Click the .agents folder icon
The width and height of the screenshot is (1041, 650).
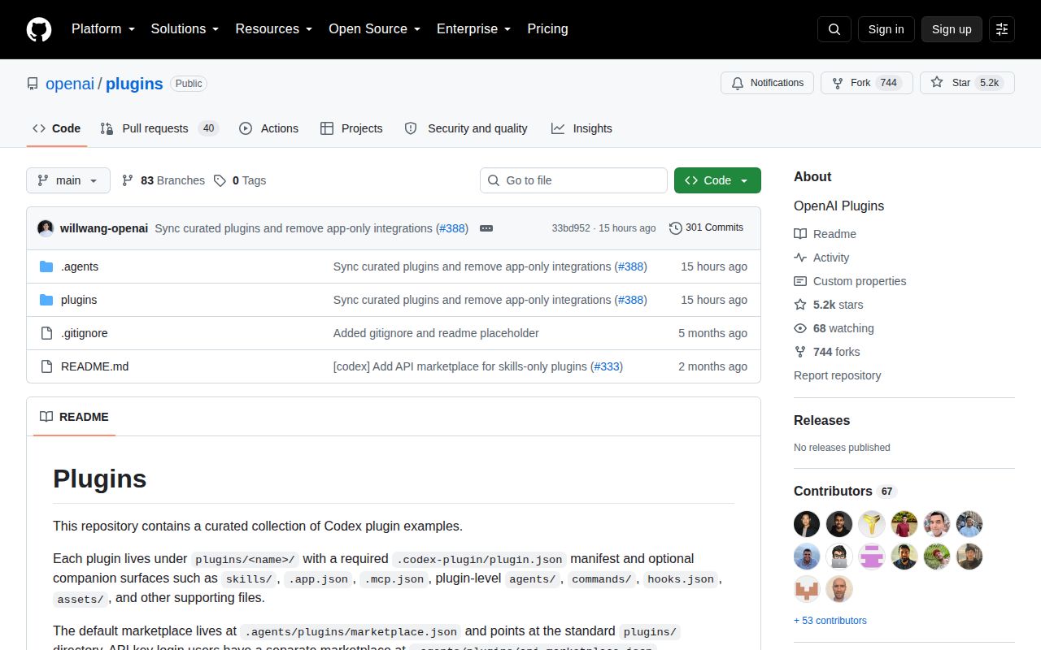pyautogui.click(x=46, y=266)
